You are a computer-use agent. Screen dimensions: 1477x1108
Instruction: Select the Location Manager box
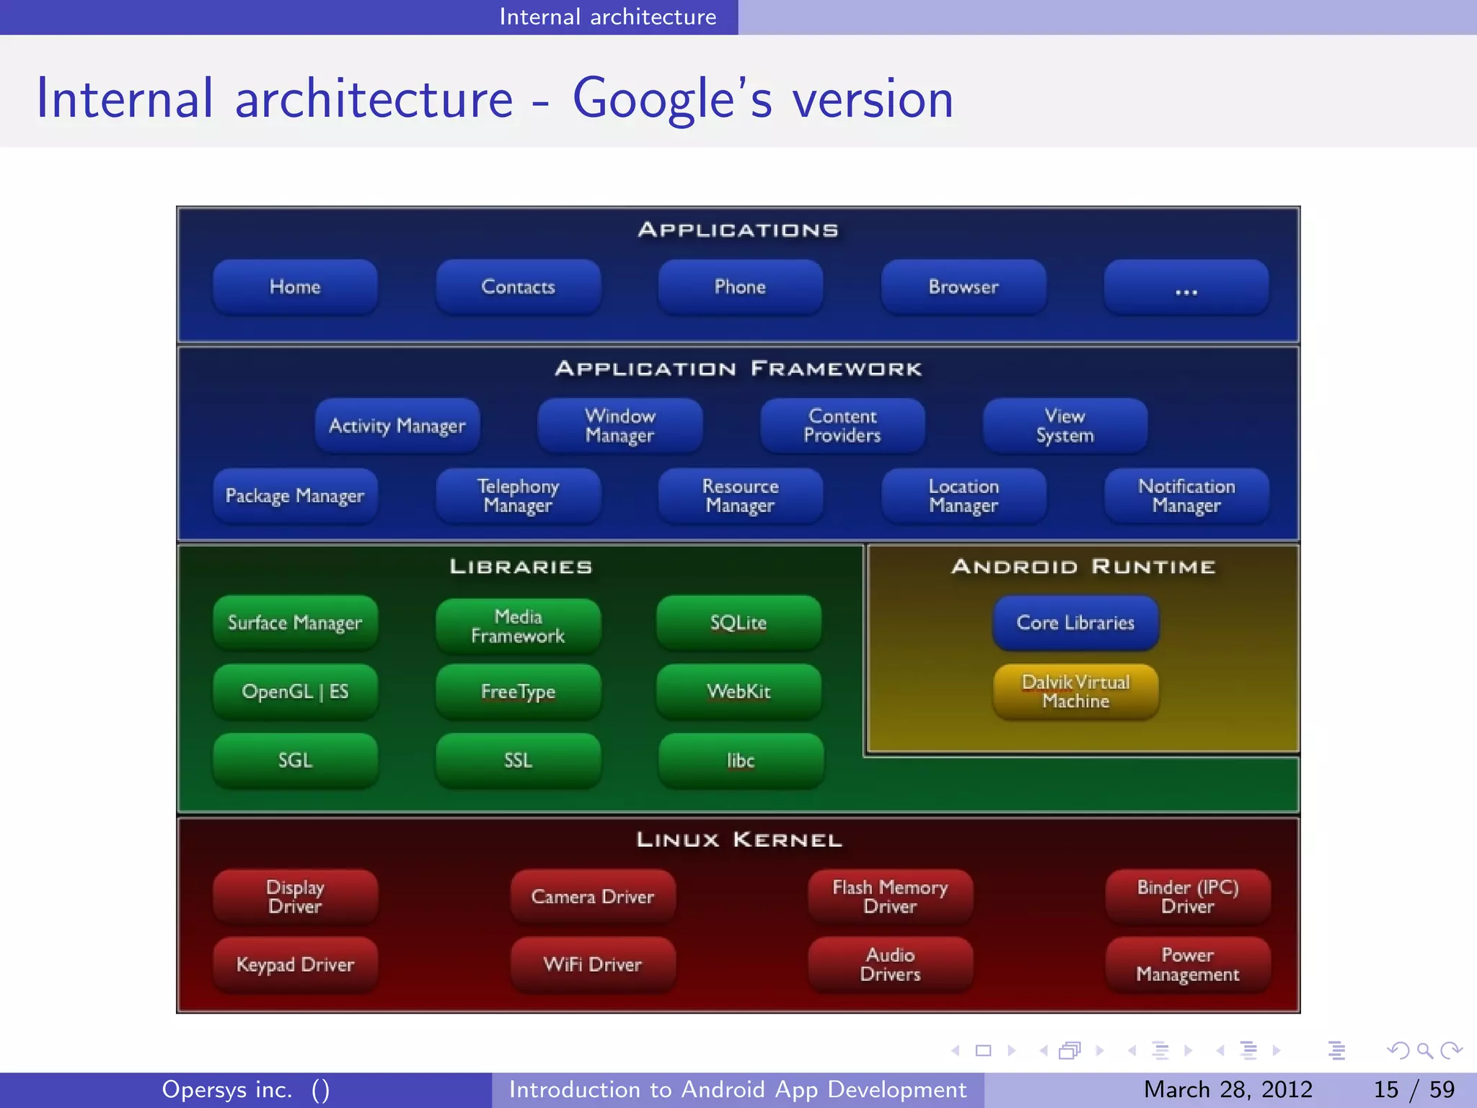[964, 496]
